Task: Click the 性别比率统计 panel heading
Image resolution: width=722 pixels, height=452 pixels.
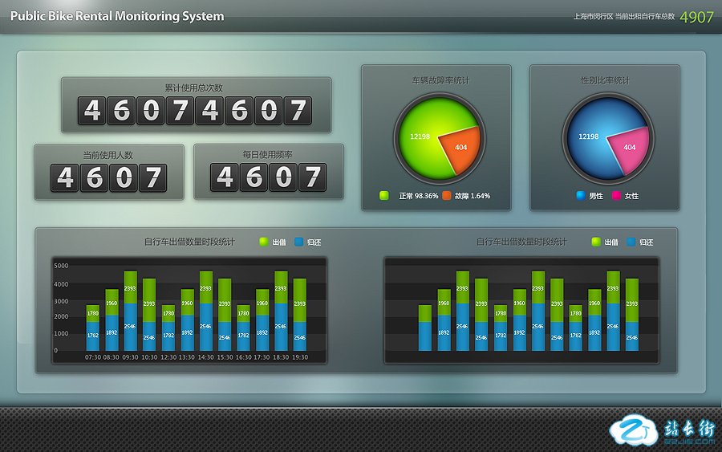Action: click(x=605, y=81)
